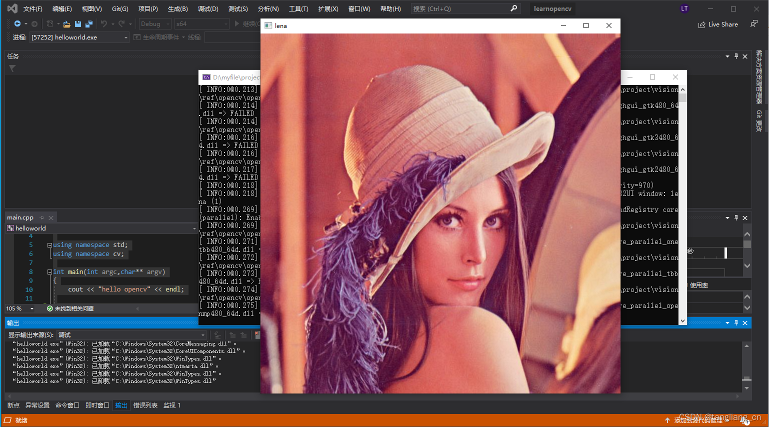Switch to the Watch 1 (监视 1) tab

pyautogui.click(x=172, y=405)
